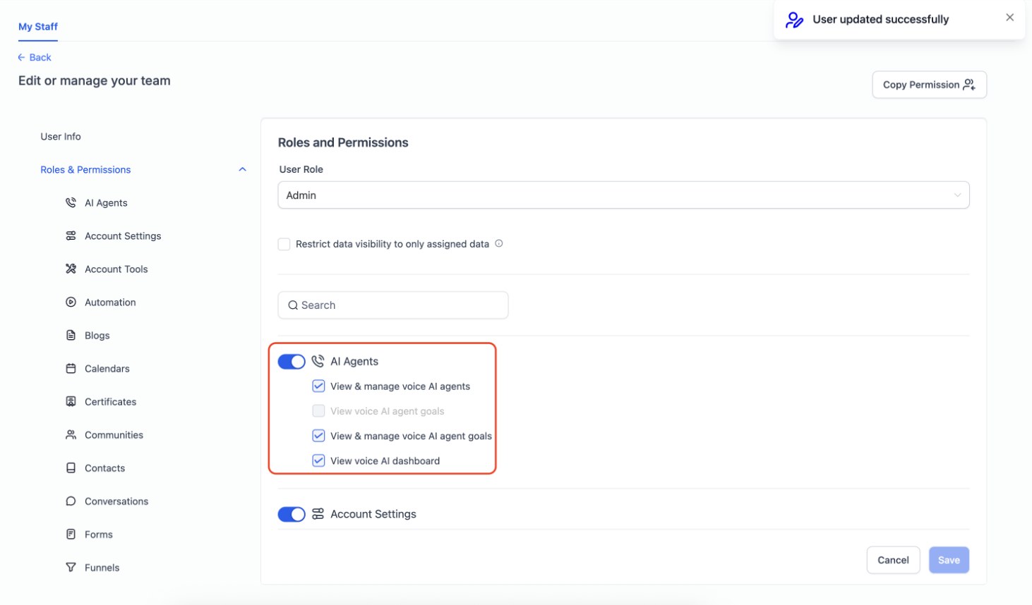The image size is (1032, 605).
Task: Click the info icon beside restrict data visibility
Action: [499, 243]
